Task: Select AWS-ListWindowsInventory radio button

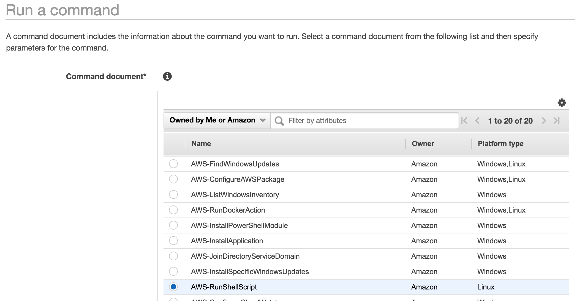Action: [173, 194]
